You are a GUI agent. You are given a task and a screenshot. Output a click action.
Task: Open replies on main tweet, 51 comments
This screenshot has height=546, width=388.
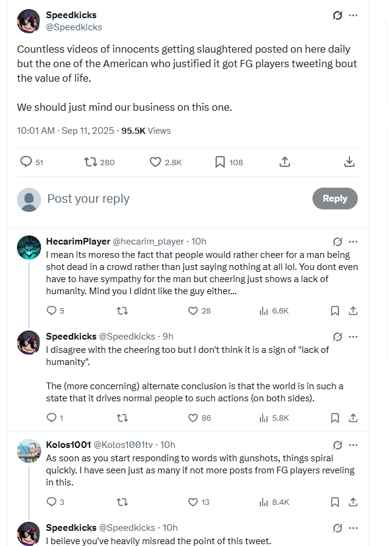click(26, 162)
